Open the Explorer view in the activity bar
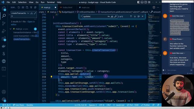 [x=4, y=8]
